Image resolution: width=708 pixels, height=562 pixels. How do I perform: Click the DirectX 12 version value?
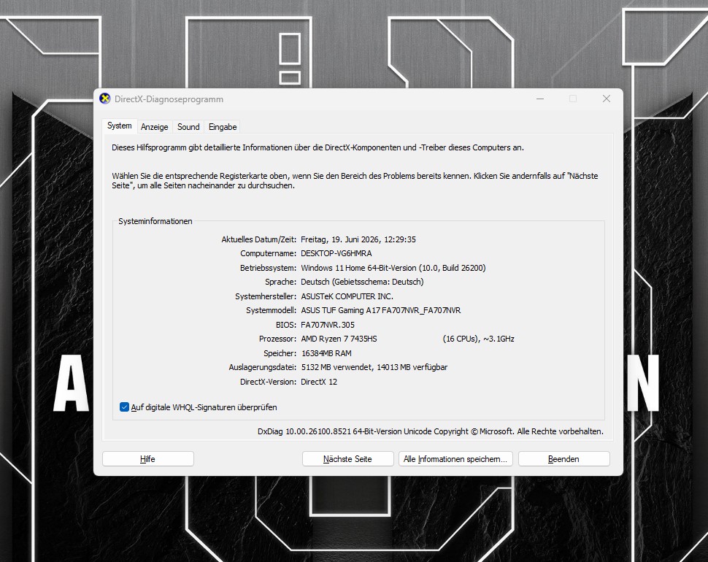pos(319,382)
